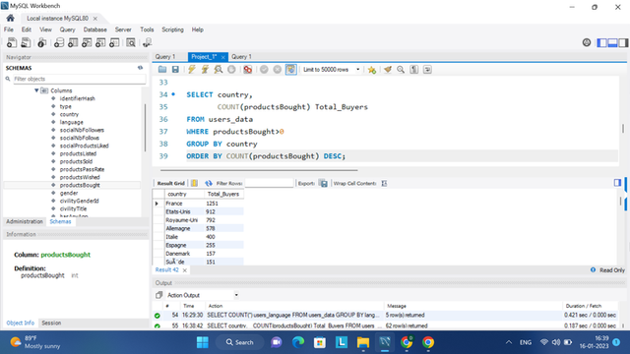
Task: Click reconnect to DBMS toolbar icon
Action: [x=147, y=42]
